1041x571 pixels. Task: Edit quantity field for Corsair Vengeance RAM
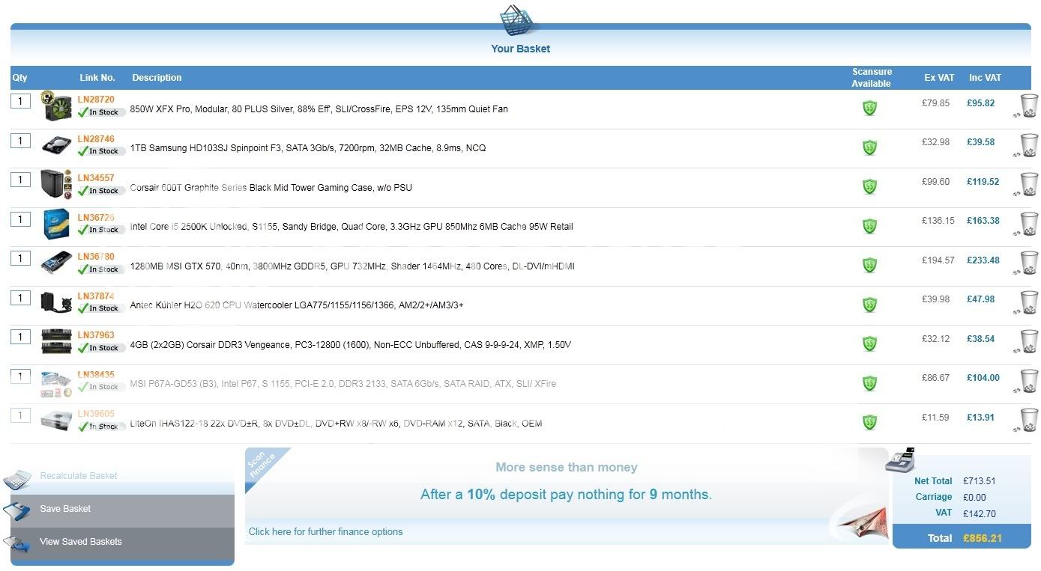click(x=20, y=337)
